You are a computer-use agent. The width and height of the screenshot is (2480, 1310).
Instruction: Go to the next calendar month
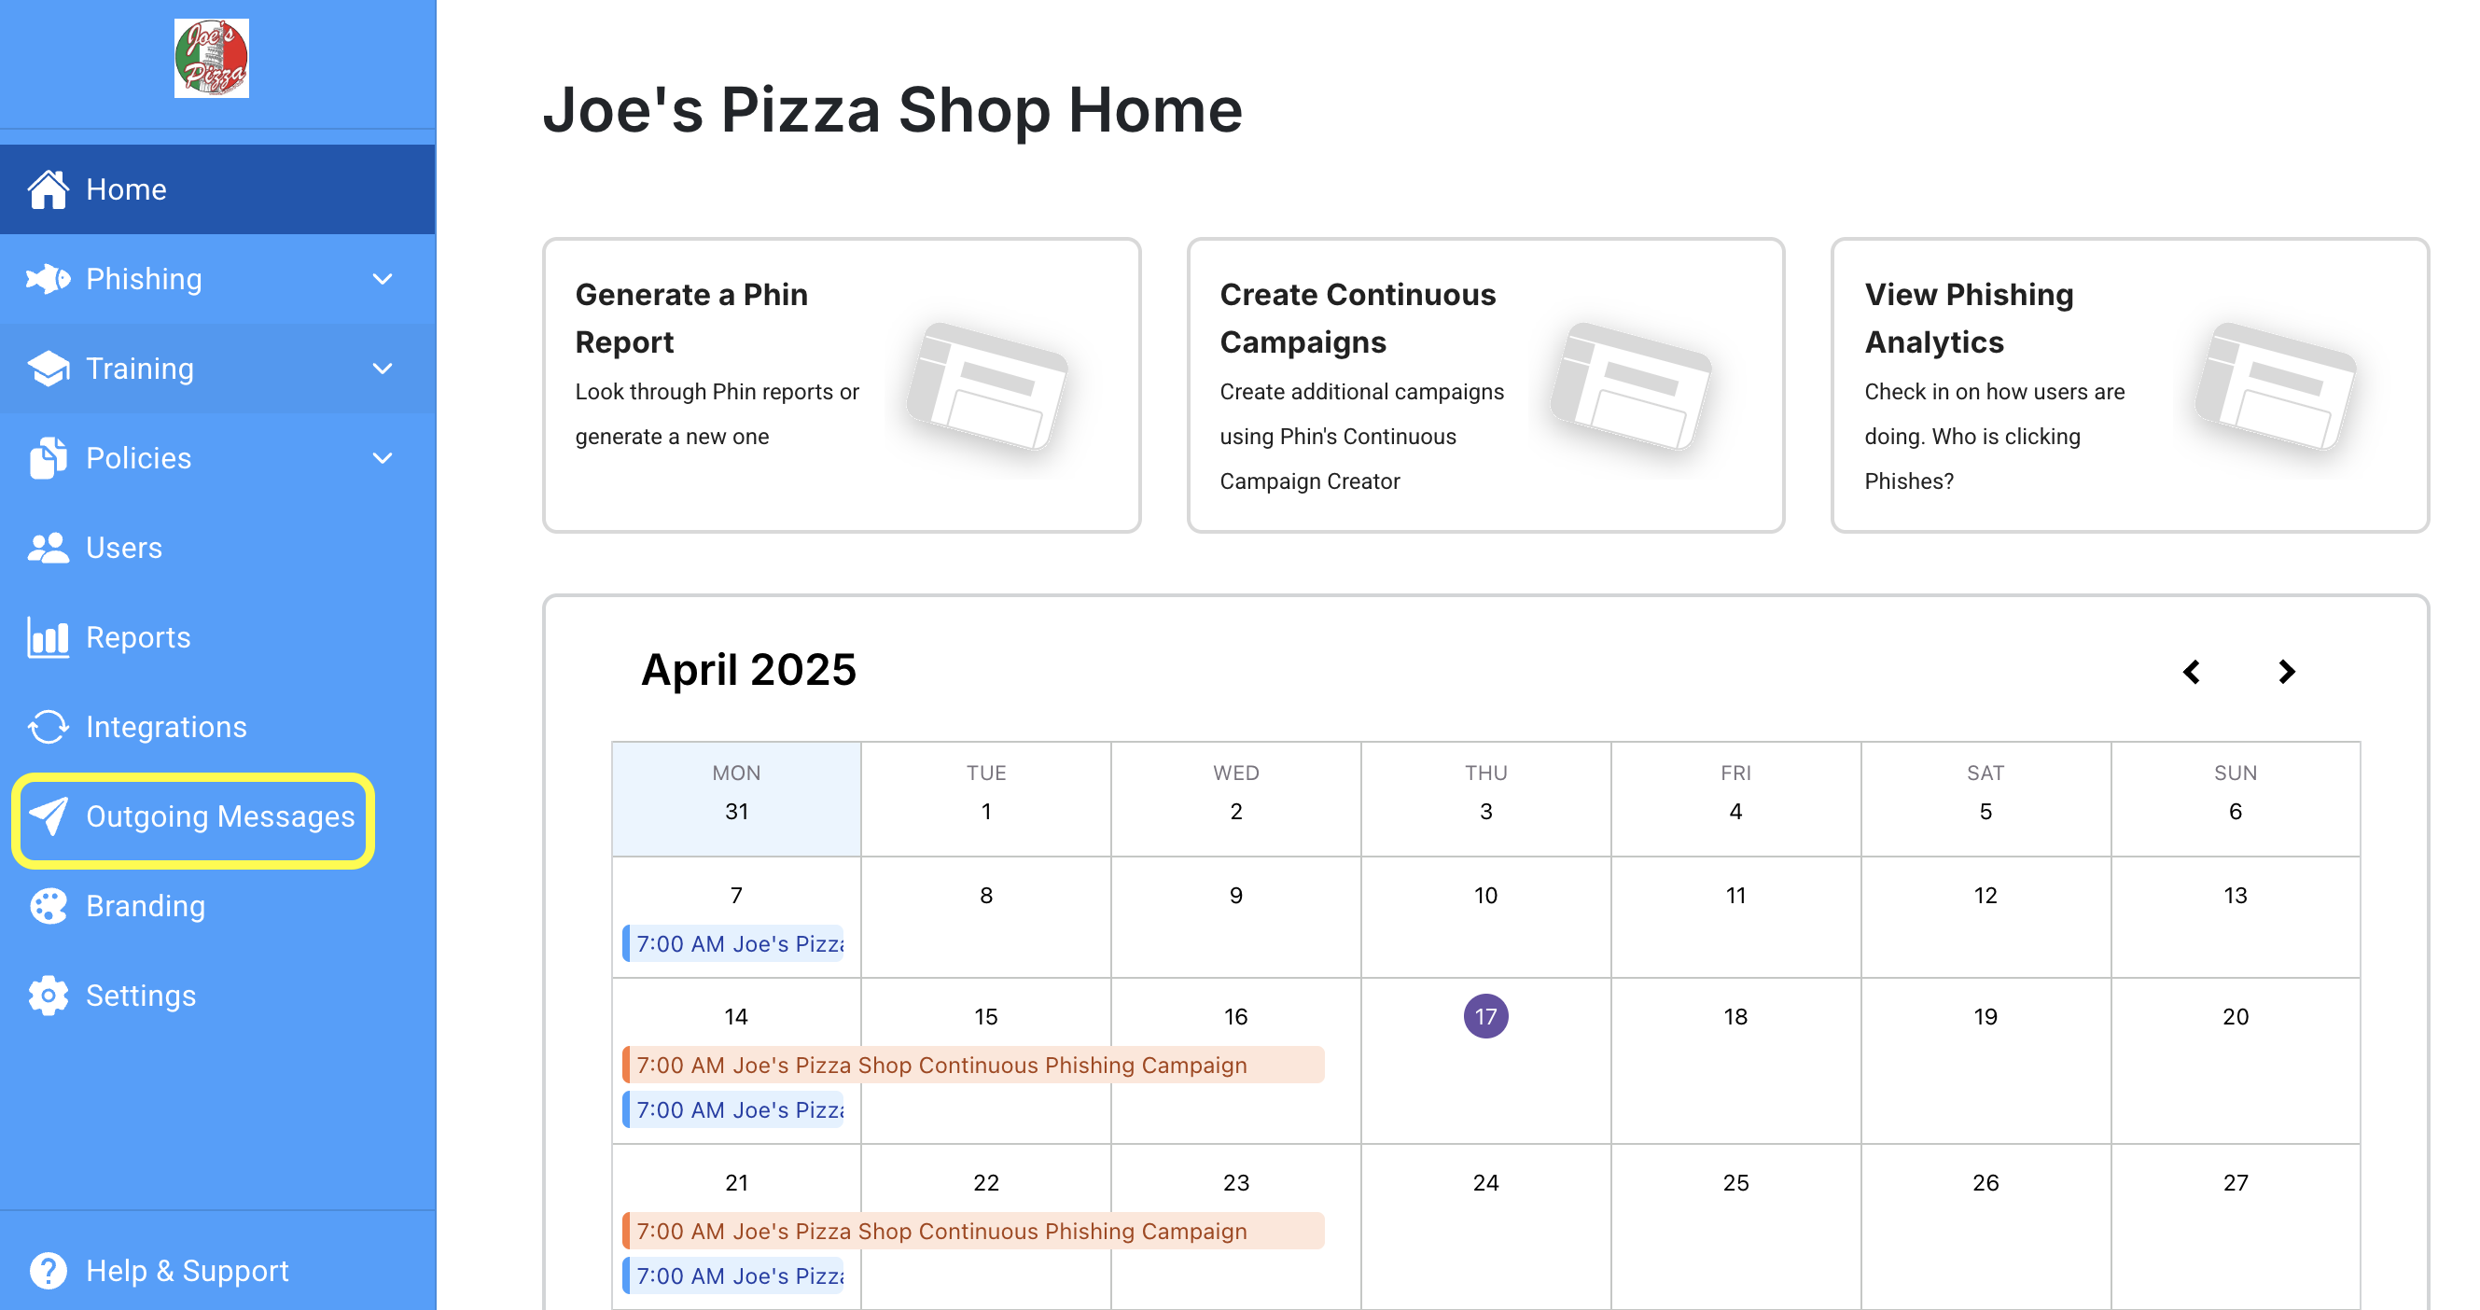pyautogui.click(x=2287, y=671)
